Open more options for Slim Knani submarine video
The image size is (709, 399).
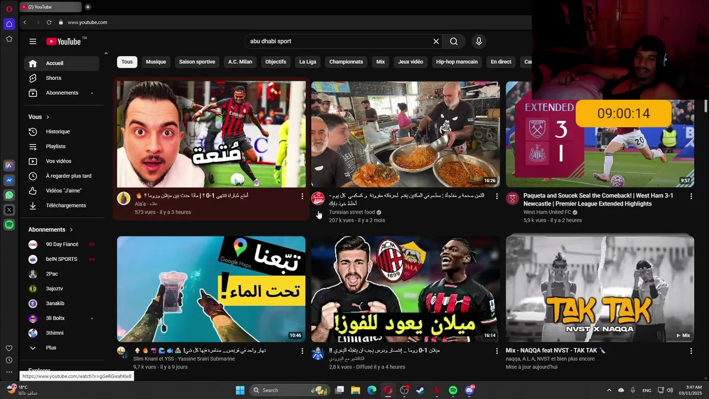(302, 351)
